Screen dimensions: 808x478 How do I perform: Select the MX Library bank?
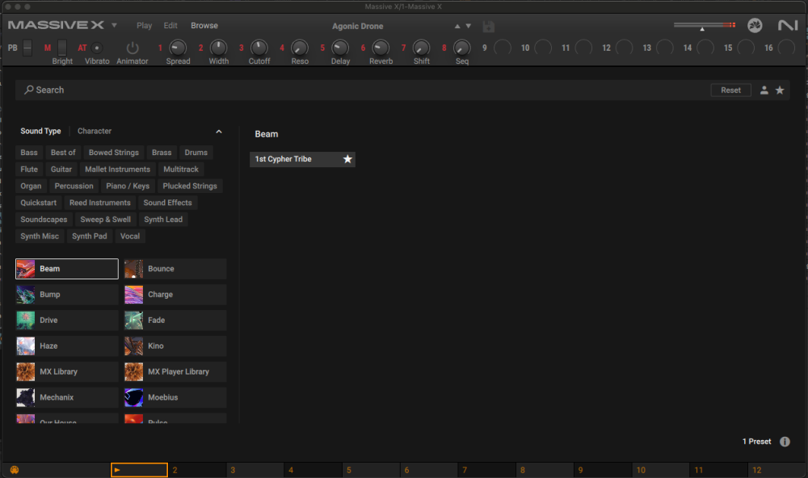click(x=67, y=372)
